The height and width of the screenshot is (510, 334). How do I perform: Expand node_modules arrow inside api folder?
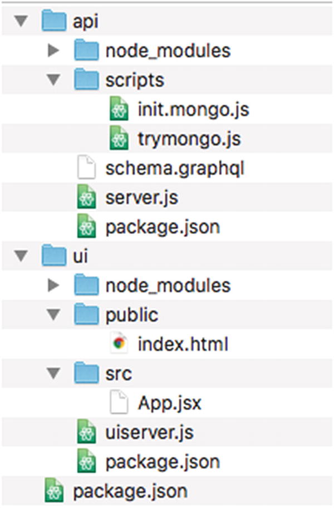tap(53, 51)
